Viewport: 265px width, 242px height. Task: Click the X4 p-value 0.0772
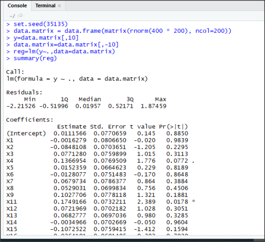tap(177, 161)
